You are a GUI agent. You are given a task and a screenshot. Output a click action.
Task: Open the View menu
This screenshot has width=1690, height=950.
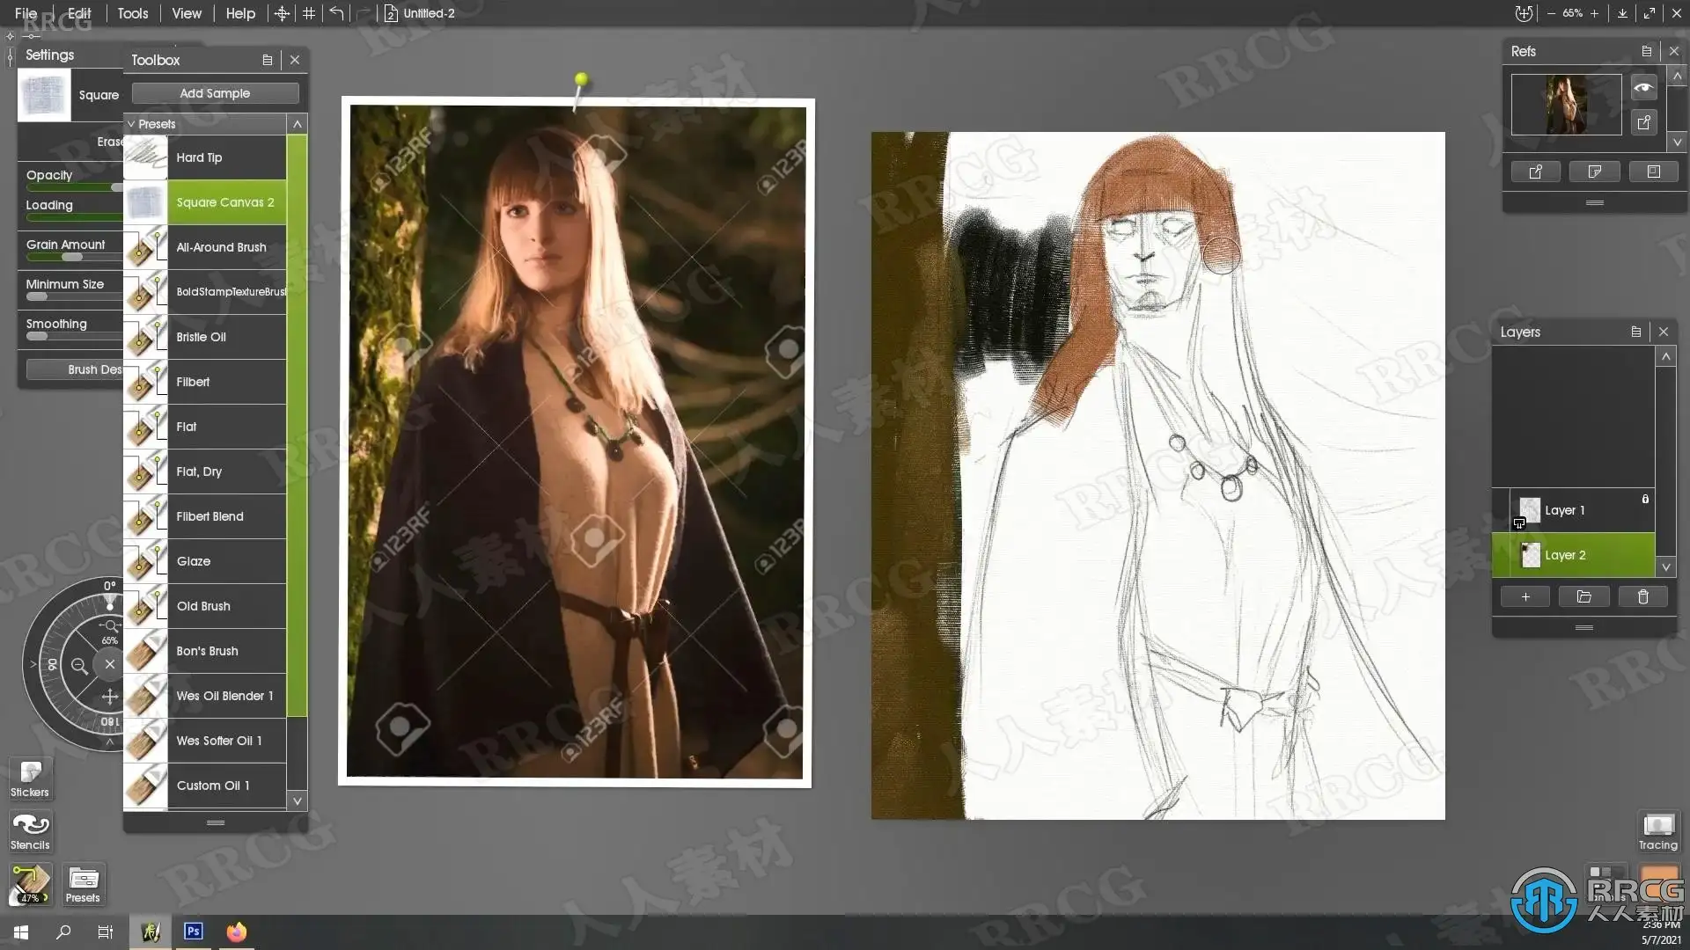(x=187, y=13)
